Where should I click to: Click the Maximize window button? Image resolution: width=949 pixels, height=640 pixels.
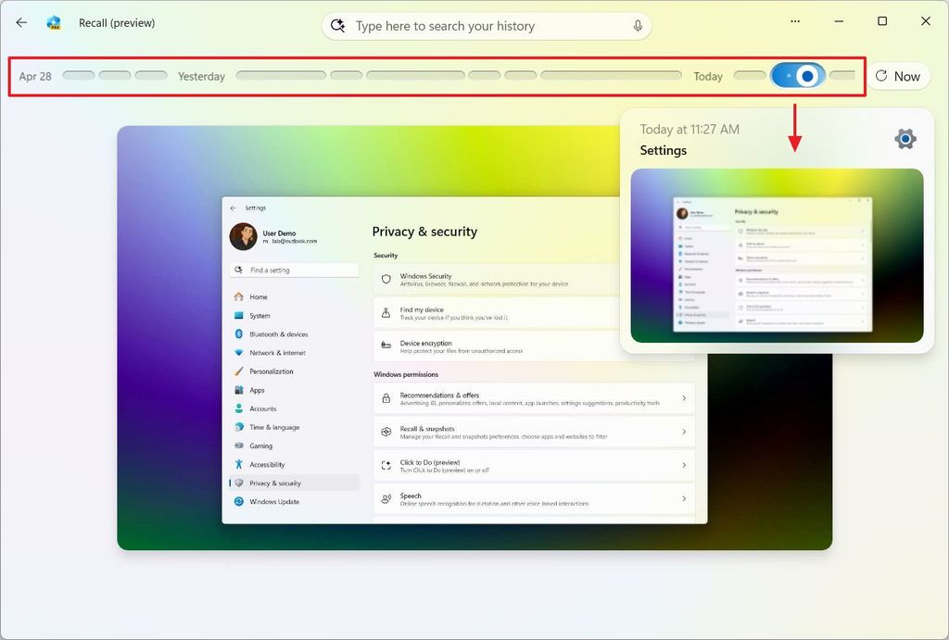click(x=882, y=21)
